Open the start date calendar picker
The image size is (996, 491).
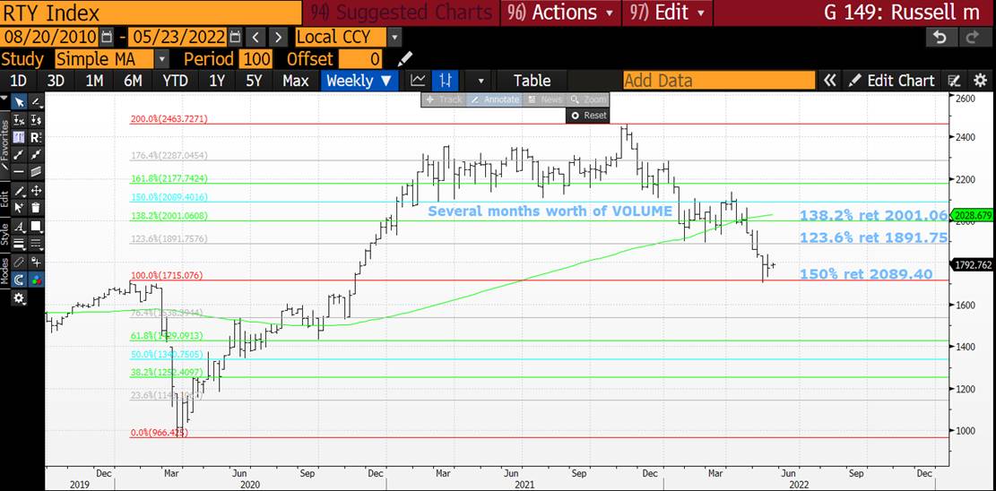tap(106, 36)
